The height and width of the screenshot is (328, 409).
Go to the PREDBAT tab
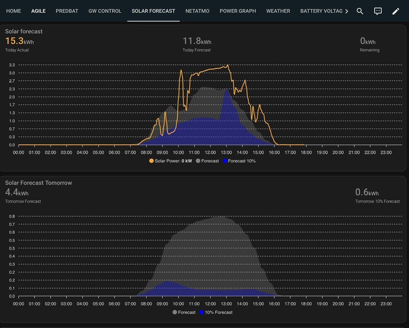click(67, 11)
